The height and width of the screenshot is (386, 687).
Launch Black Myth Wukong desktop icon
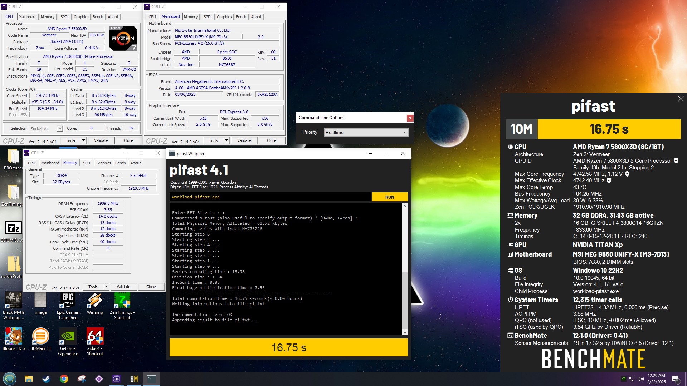[x=13, y=306]
